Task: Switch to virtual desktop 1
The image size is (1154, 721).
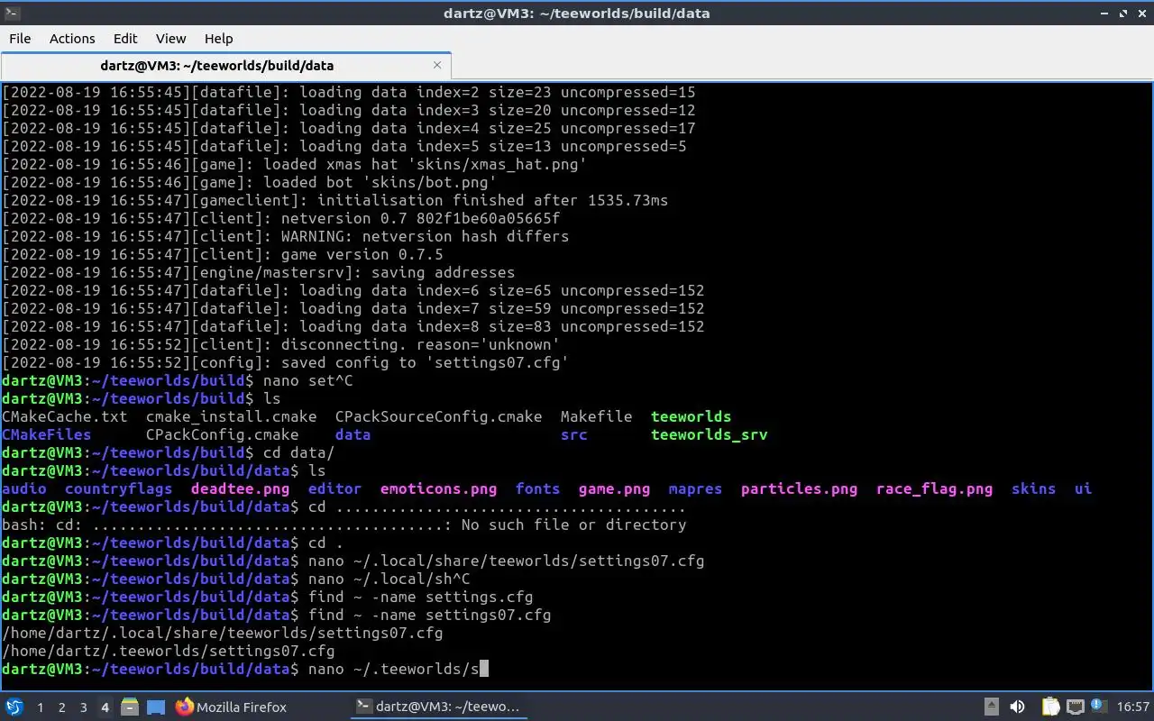Action: [x=41, y=707]
